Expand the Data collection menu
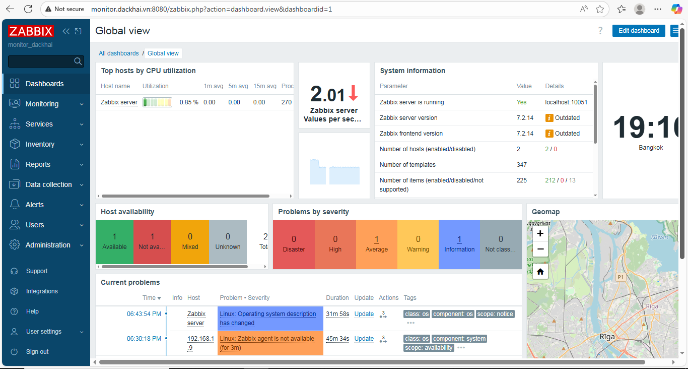688x377 pixels. 46,184
